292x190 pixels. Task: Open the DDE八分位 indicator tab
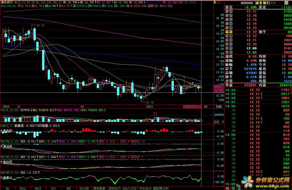pyautogui.click(x=130, y=188)
